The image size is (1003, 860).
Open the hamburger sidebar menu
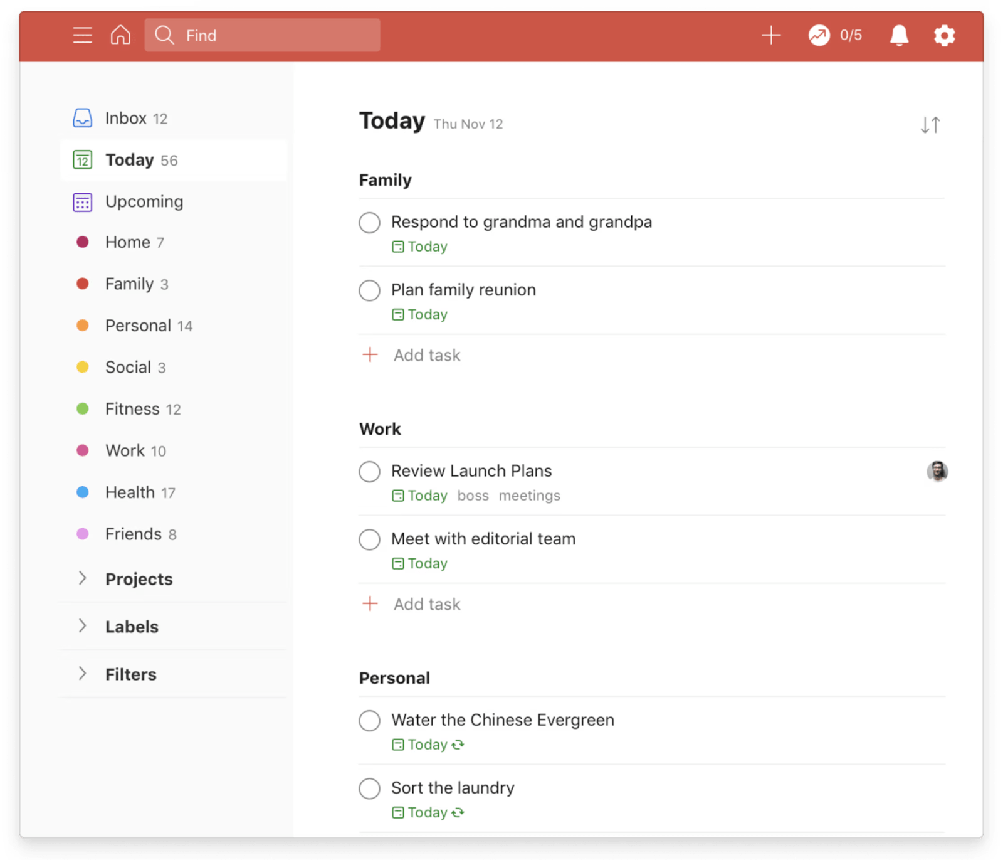tap(82, 35)
